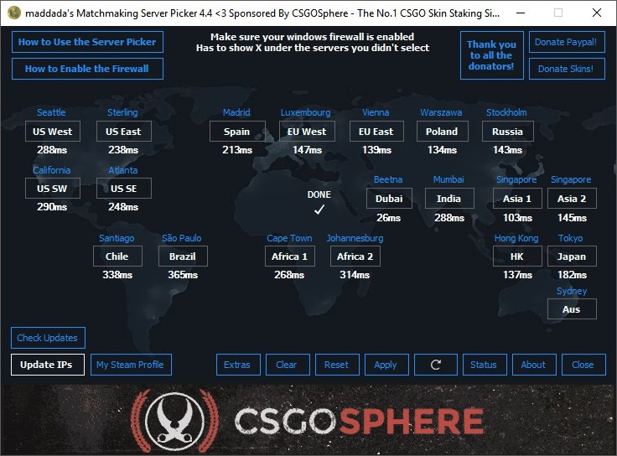Select the Dubai server
617x456 pixels.
coord(389,199)
